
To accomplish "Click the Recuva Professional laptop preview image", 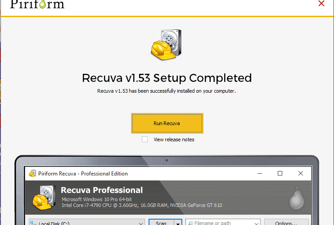I will (167, 190).
